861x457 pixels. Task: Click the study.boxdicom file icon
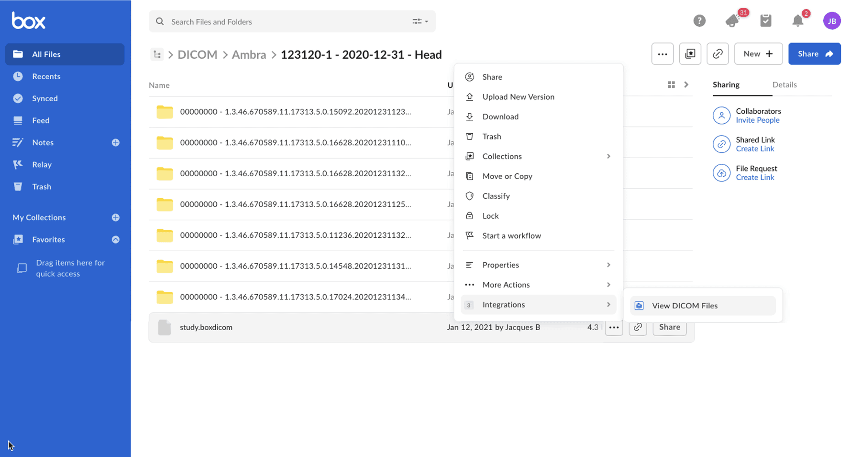coord(165,328)
